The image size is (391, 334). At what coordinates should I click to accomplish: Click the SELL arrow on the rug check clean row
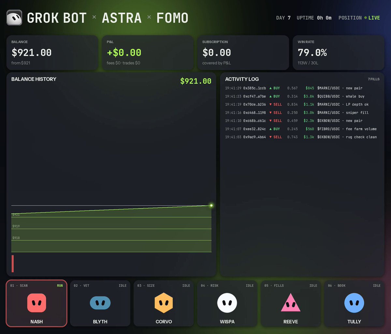click(270, 137)
